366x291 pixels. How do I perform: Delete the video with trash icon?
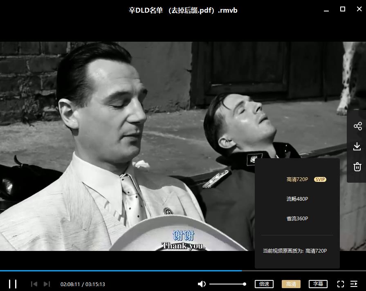coord(357,167)
